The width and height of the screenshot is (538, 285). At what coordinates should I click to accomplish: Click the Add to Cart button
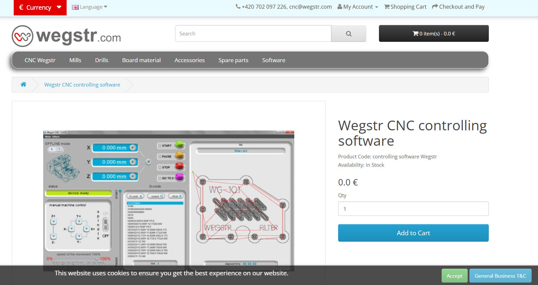click(413, 233)
